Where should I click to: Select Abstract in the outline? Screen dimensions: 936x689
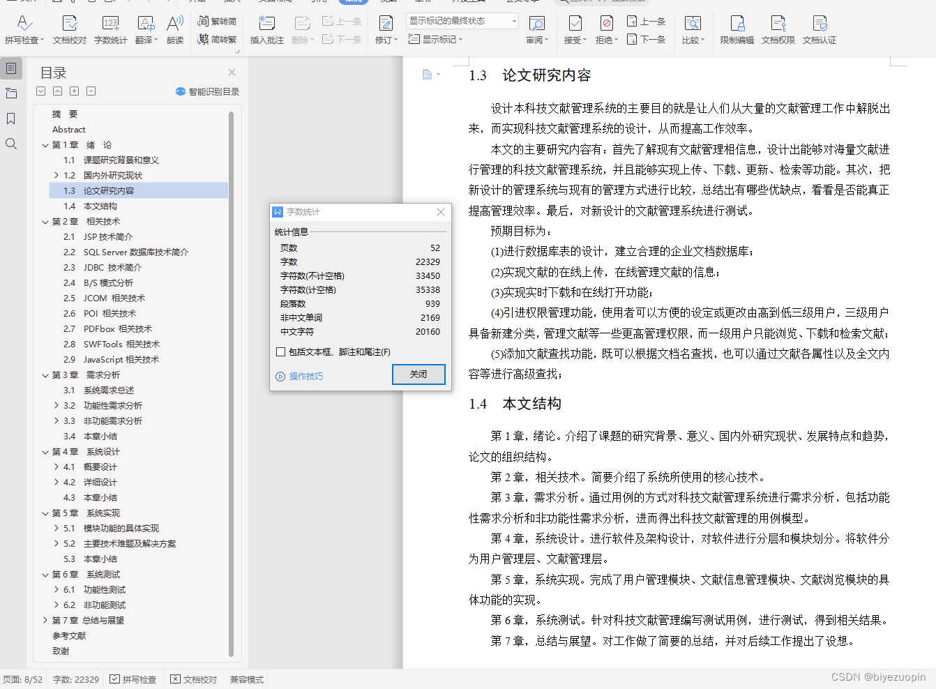pos(68,130)
